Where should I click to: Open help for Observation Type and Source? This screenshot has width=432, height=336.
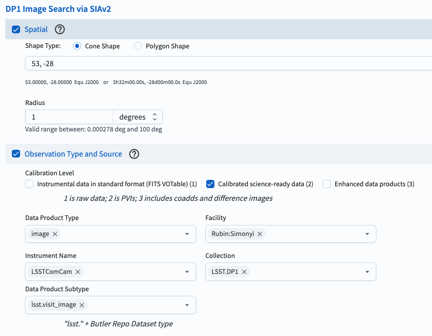pos(134,154)
